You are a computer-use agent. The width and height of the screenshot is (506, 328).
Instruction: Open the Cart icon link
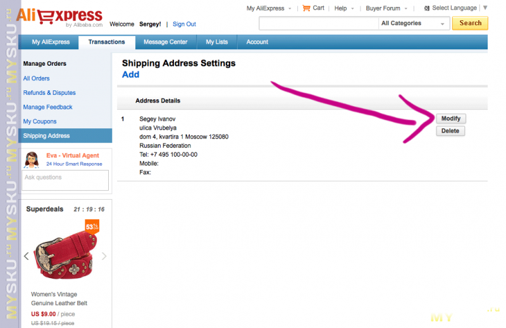307,8
